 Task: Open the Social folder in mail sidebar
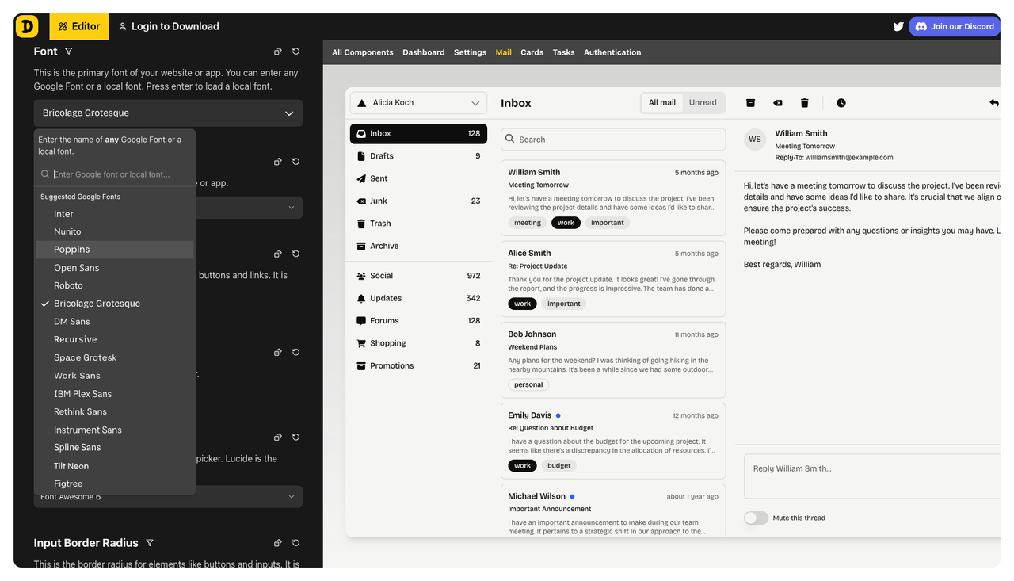point(418,276)
